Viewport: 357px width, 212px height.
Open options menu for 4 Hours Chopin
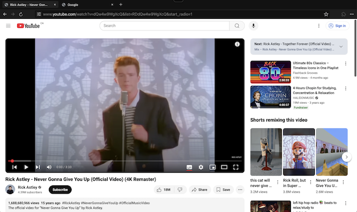point(345,88)
